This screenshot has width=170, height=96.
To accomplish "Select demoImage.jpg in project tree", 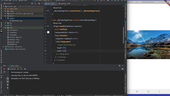I will [x=16, y=21].
